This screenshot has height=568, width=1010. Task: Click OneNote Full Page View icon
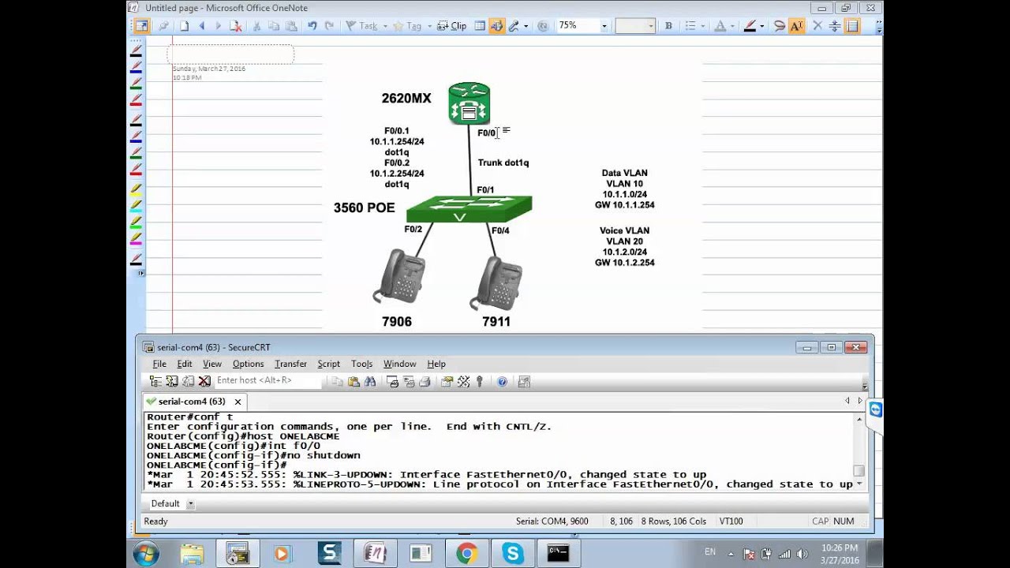141,26
